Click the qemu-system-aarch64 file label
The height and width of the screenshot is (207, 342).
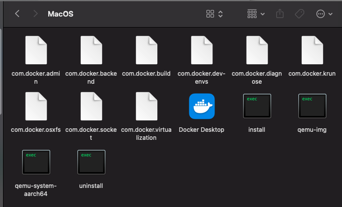36,190
